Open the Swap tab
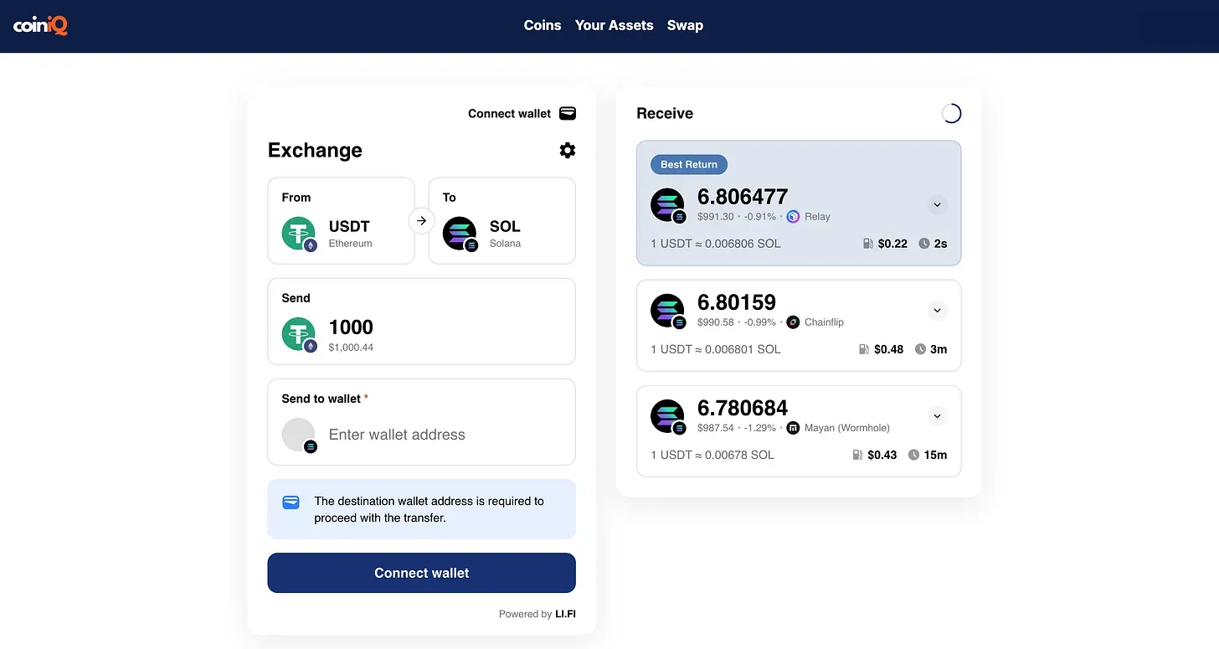The image size is (1219, 649). (x=685, y=25)
